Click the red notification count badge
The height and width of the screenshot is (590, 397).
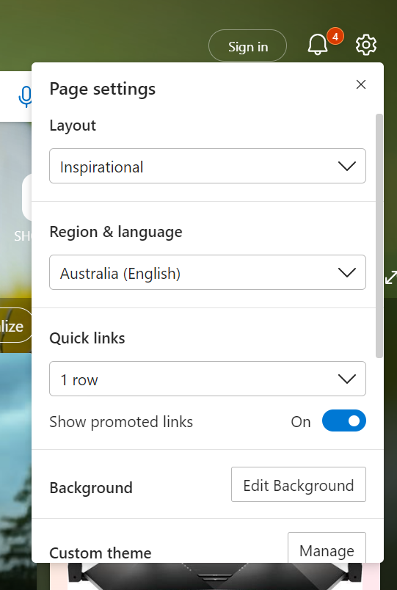335,37
